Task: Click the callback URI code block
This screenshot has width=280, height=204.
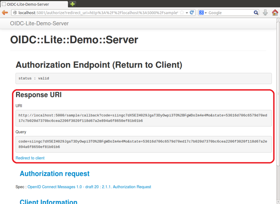Action: tap(143, 118)
